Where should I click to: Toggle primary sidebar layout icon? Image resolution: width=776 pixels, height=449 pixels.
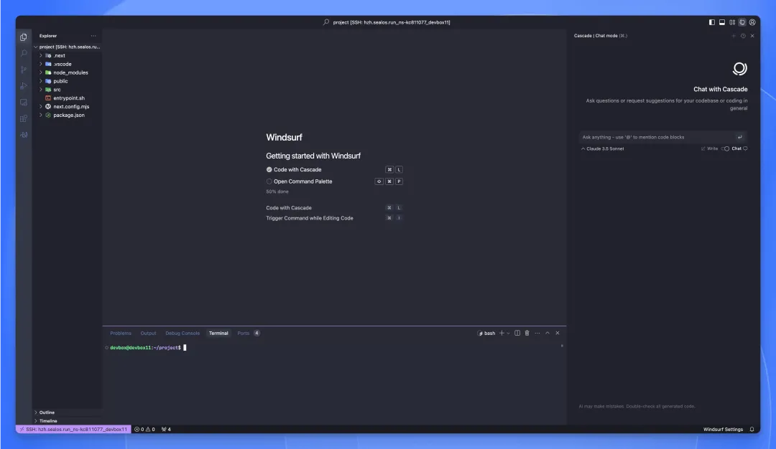(x=711, y=22)
